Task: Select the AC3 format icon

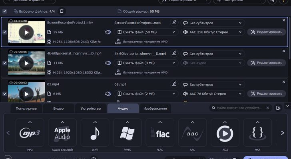Action: pos(225,133)
